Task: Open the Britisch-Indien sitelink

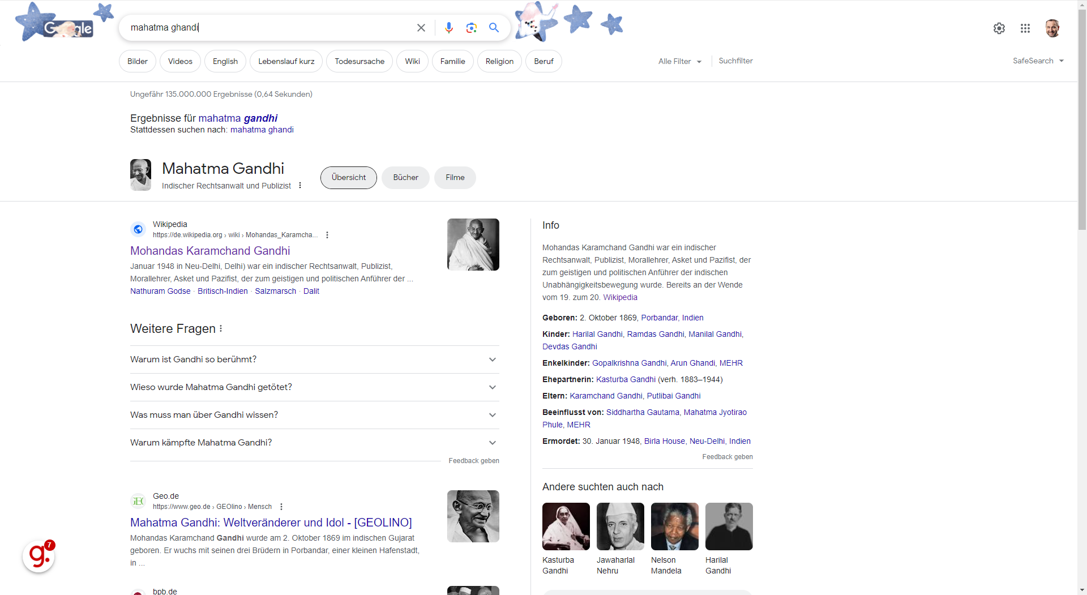Action: [x=222, y=291]
